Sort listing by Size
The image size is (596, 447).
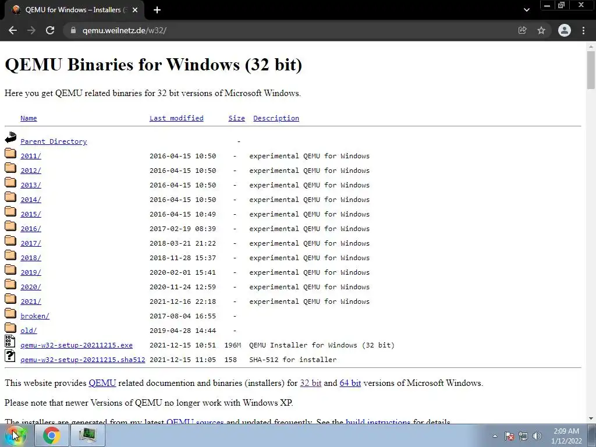tap(236, 118)
